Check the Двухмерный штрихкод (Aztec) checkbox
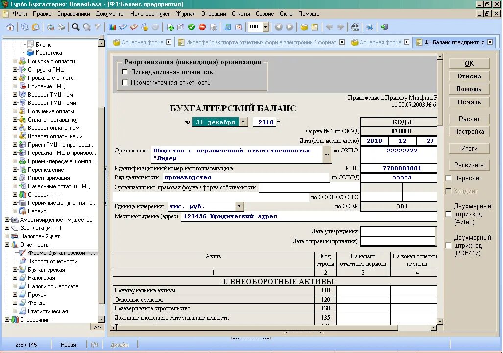503x353 pixels. tap(449, 214)
